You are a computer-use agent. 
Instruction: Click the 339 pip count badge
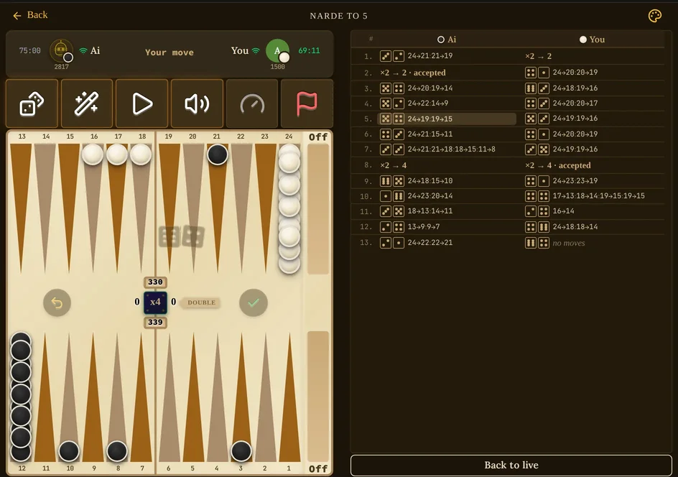click(155, 322)
